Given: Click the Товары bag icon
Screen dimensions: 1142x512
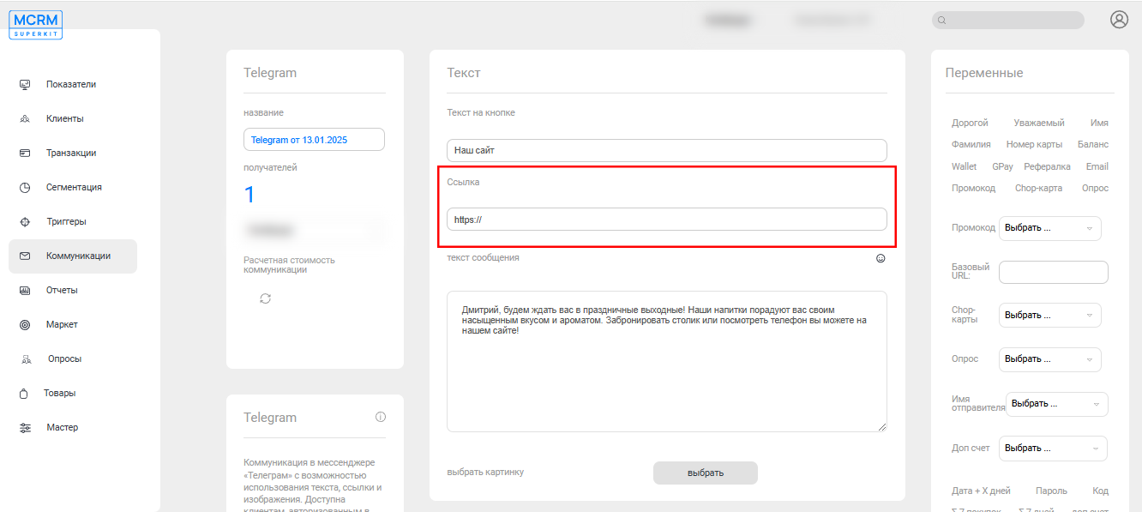Looking at the screenshot, I should [x=24, y=393].
